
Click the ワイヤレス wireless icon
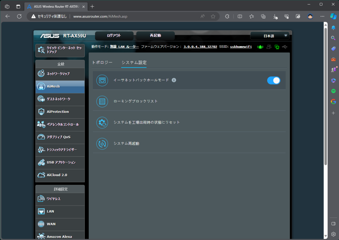[41, 199]
